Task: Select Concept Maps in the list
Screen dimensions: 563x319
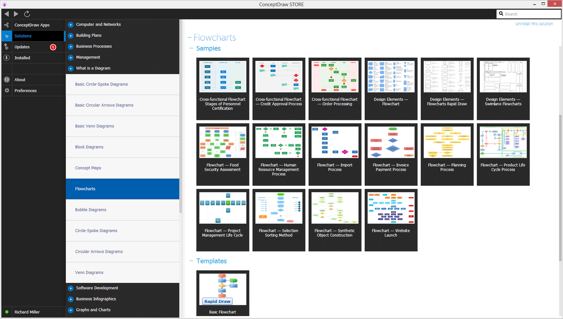Action: 123,168
